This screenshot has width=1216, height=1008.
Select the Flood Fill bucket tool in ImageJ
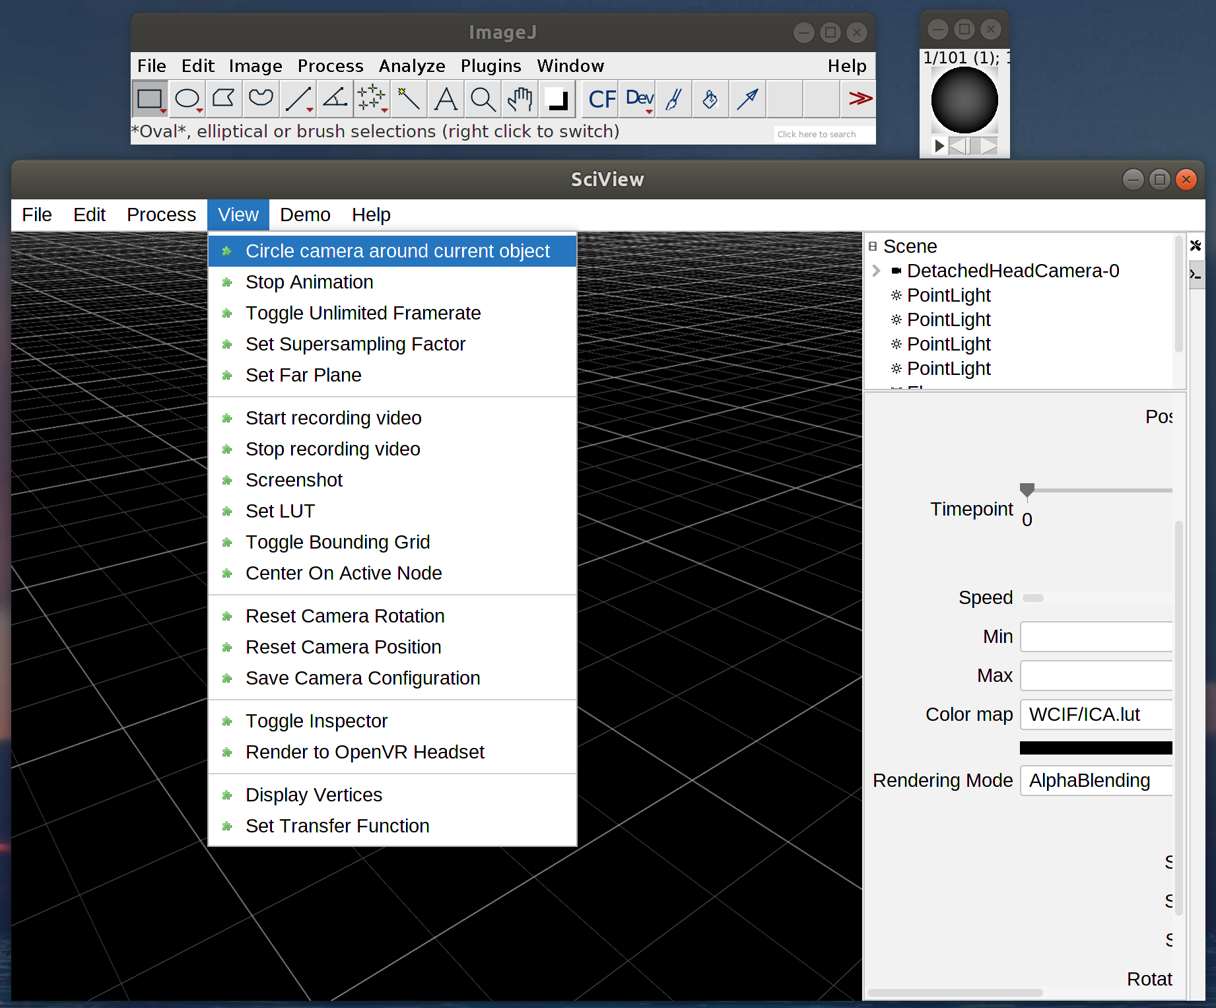711,99
